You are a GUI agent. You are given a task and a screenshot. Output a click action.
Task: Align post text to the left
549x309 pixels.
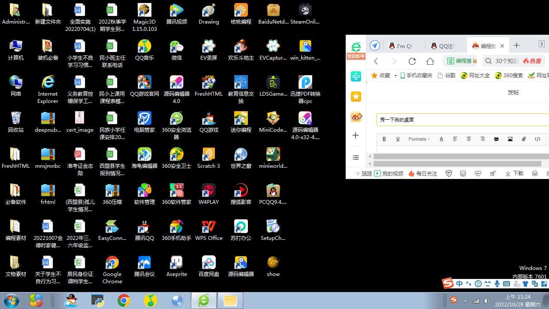[455, 139]
